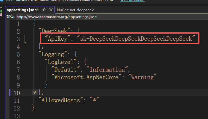Image resolution: width=208 pixels, height=119 pixels.
Task: Click the "Warning" value on line 8
Action: click(x=142, y=77)
